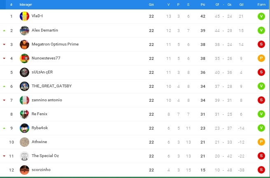The height and width of the screenshot is (178, 270).
Task: Click sULtAn çER's dark avatar
Action: (x=24, y=72)
